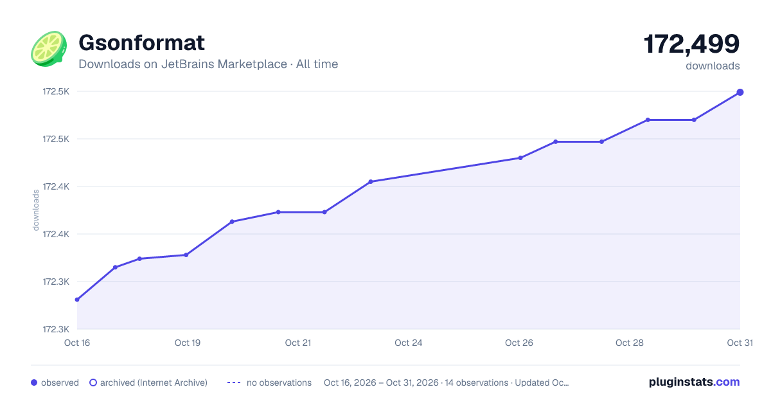Click the Oct 28 axis label
The width and height of the screenshot is (771, 405).
(630, 343)
